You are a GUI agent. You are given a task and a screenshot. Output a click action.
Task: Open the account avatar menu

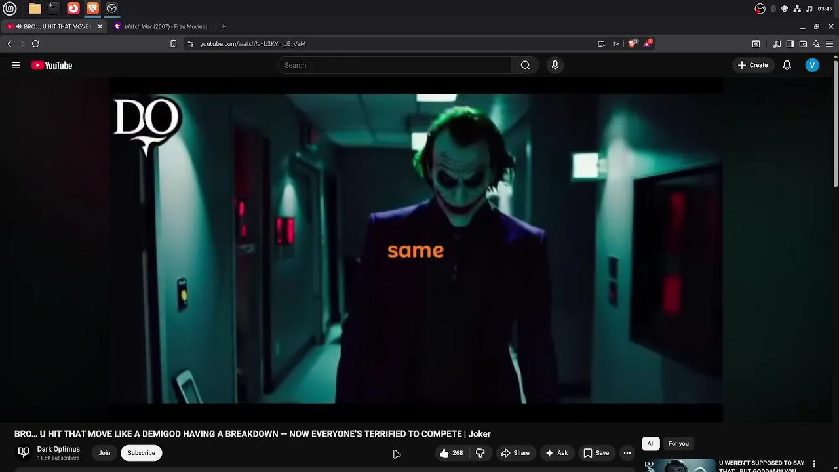[x=812, y=65]
